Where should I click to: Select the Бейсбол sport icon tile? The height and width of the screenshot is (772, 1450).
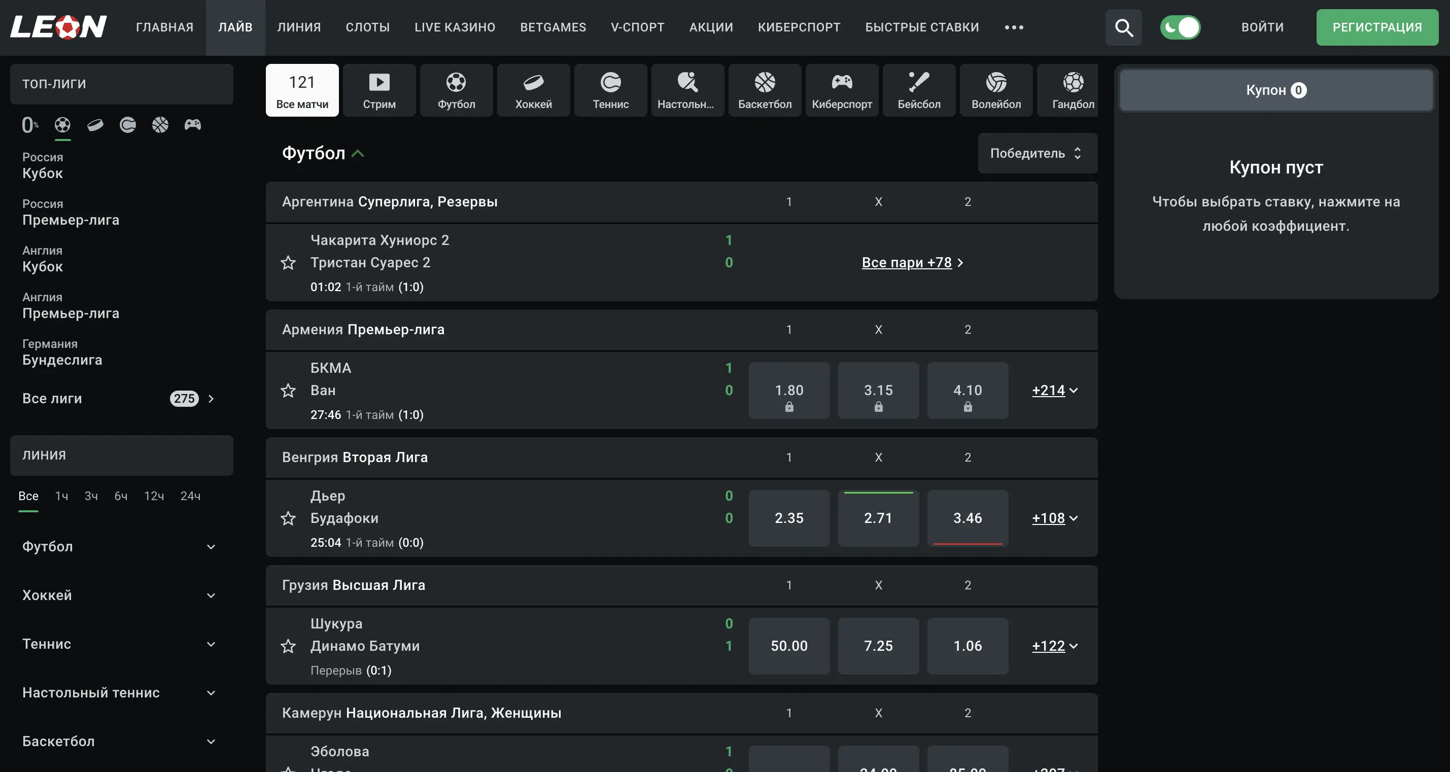click(919, 90)
